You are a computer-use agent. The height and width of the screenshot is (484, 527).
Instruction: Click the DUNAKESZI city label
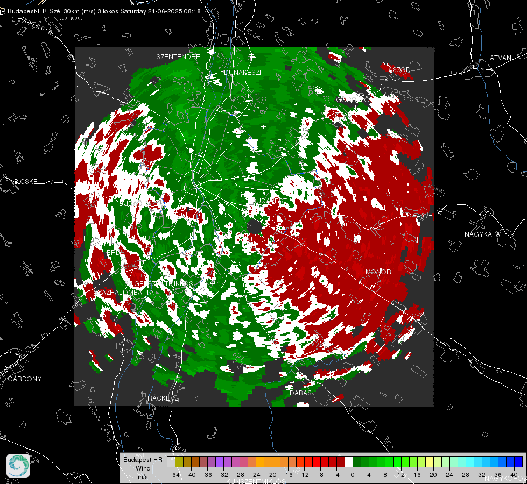point(242,72)
